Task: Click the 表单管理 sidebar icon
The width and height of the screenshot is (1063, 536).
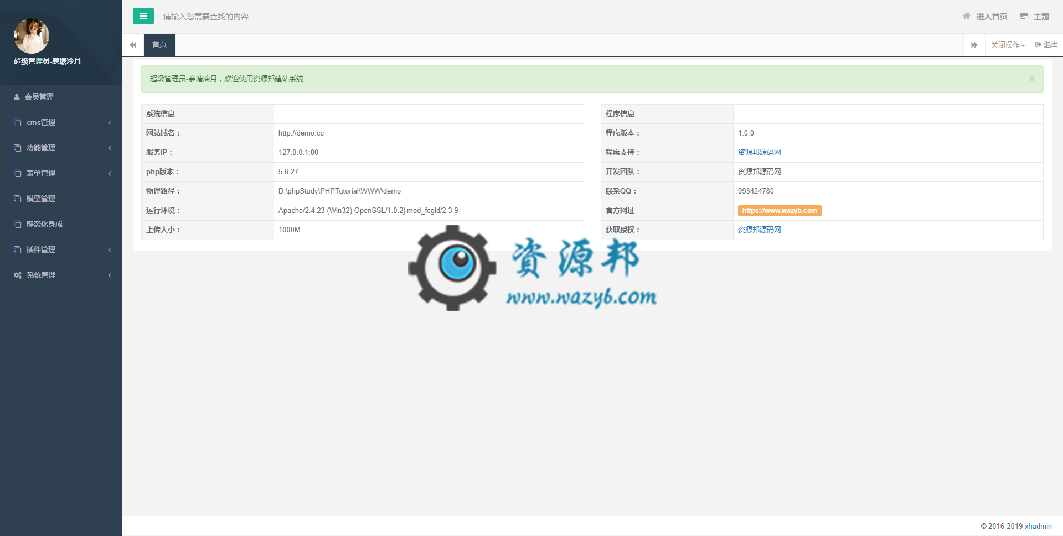Action: tap(18, 173)
